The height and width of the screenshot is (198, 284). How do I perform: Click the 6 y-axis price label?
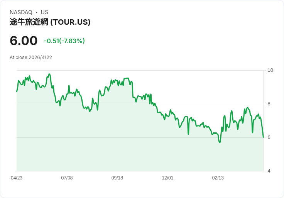click(x=269, y=137)
